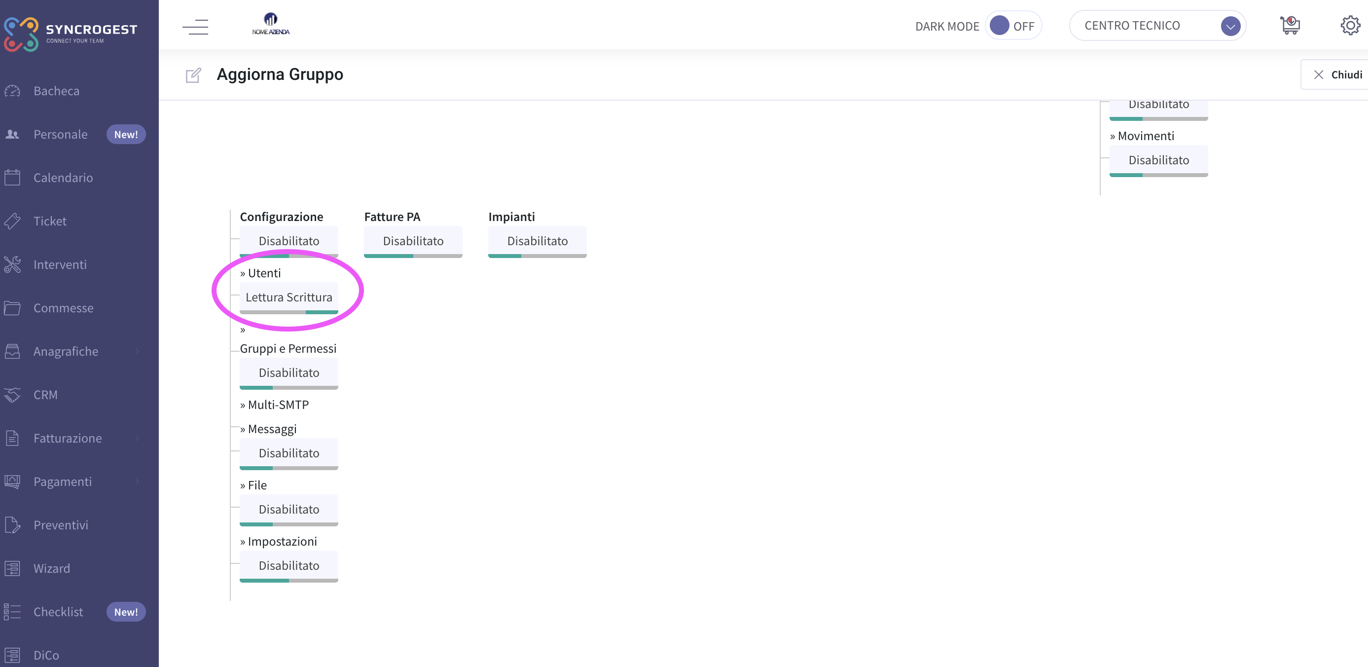Toggle the hamburger menu icon
Screen dimensions: 1368x667
coord(195,27)
